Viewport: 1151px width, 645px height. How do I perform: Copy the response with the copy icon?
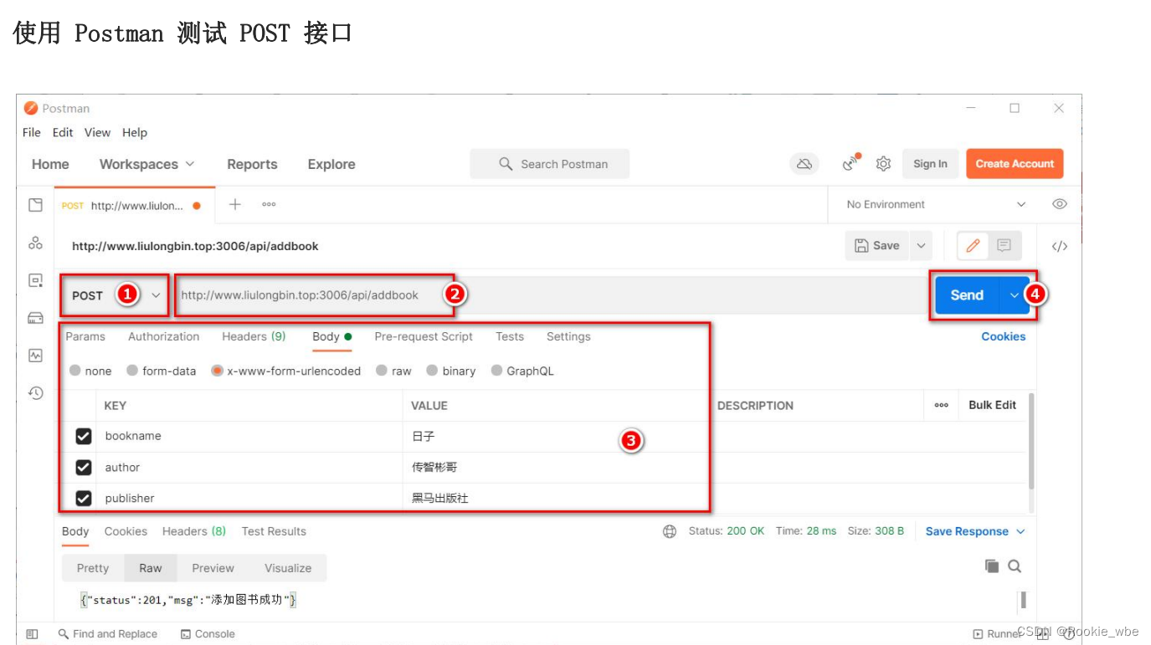point(992,566)
